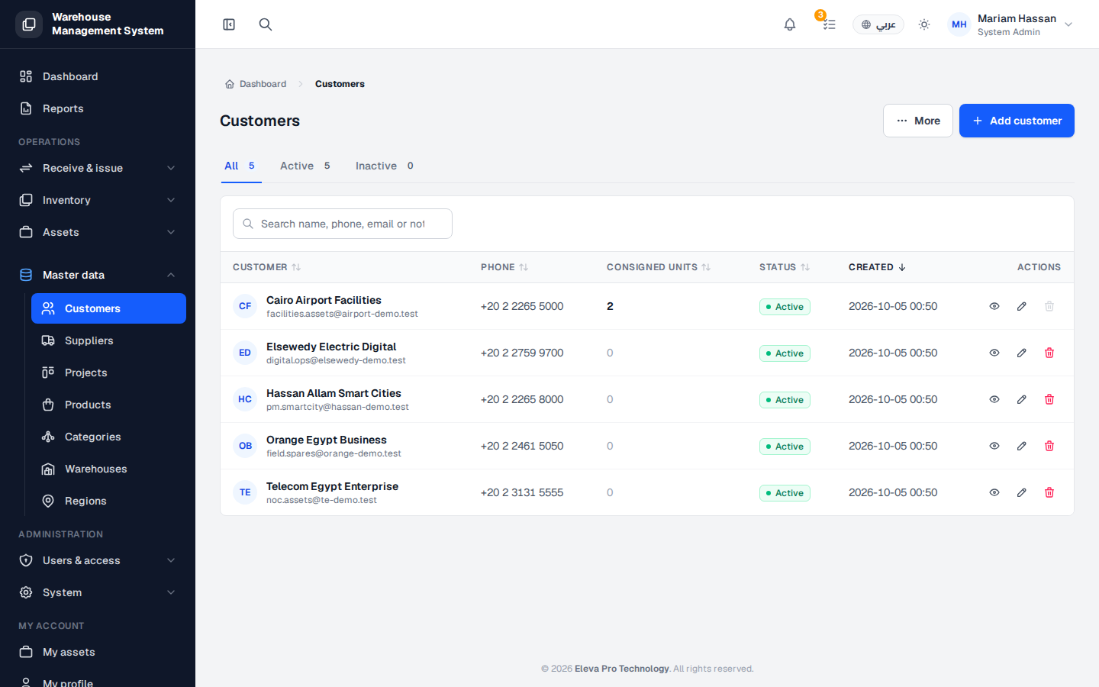Open Mariam Hassan user menu
The height and width of the screenshot is (687, 1099).
click(x=1011, y=24)
